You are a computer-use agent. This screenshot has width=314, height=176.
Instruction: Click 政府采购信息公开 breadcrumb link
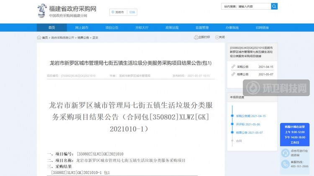[63, 38]
